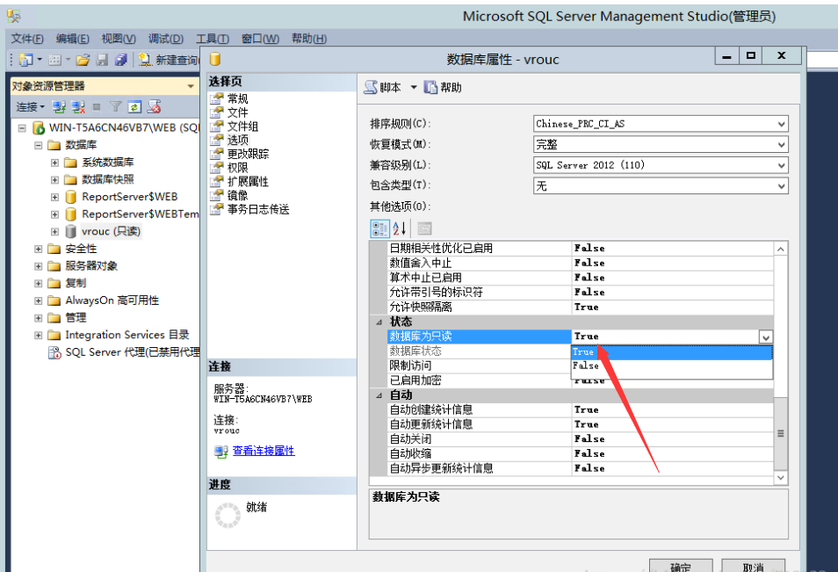Click the Filter funnel icon in Object Explorer

point(115,107)
